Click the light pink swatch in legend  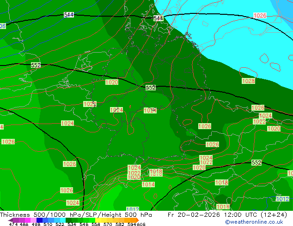tap(33, 220)
